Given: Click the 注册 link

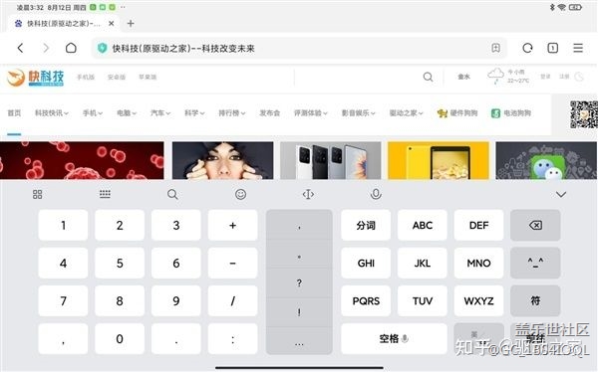Looking at the screenshot, I should (x=564, y=77).
